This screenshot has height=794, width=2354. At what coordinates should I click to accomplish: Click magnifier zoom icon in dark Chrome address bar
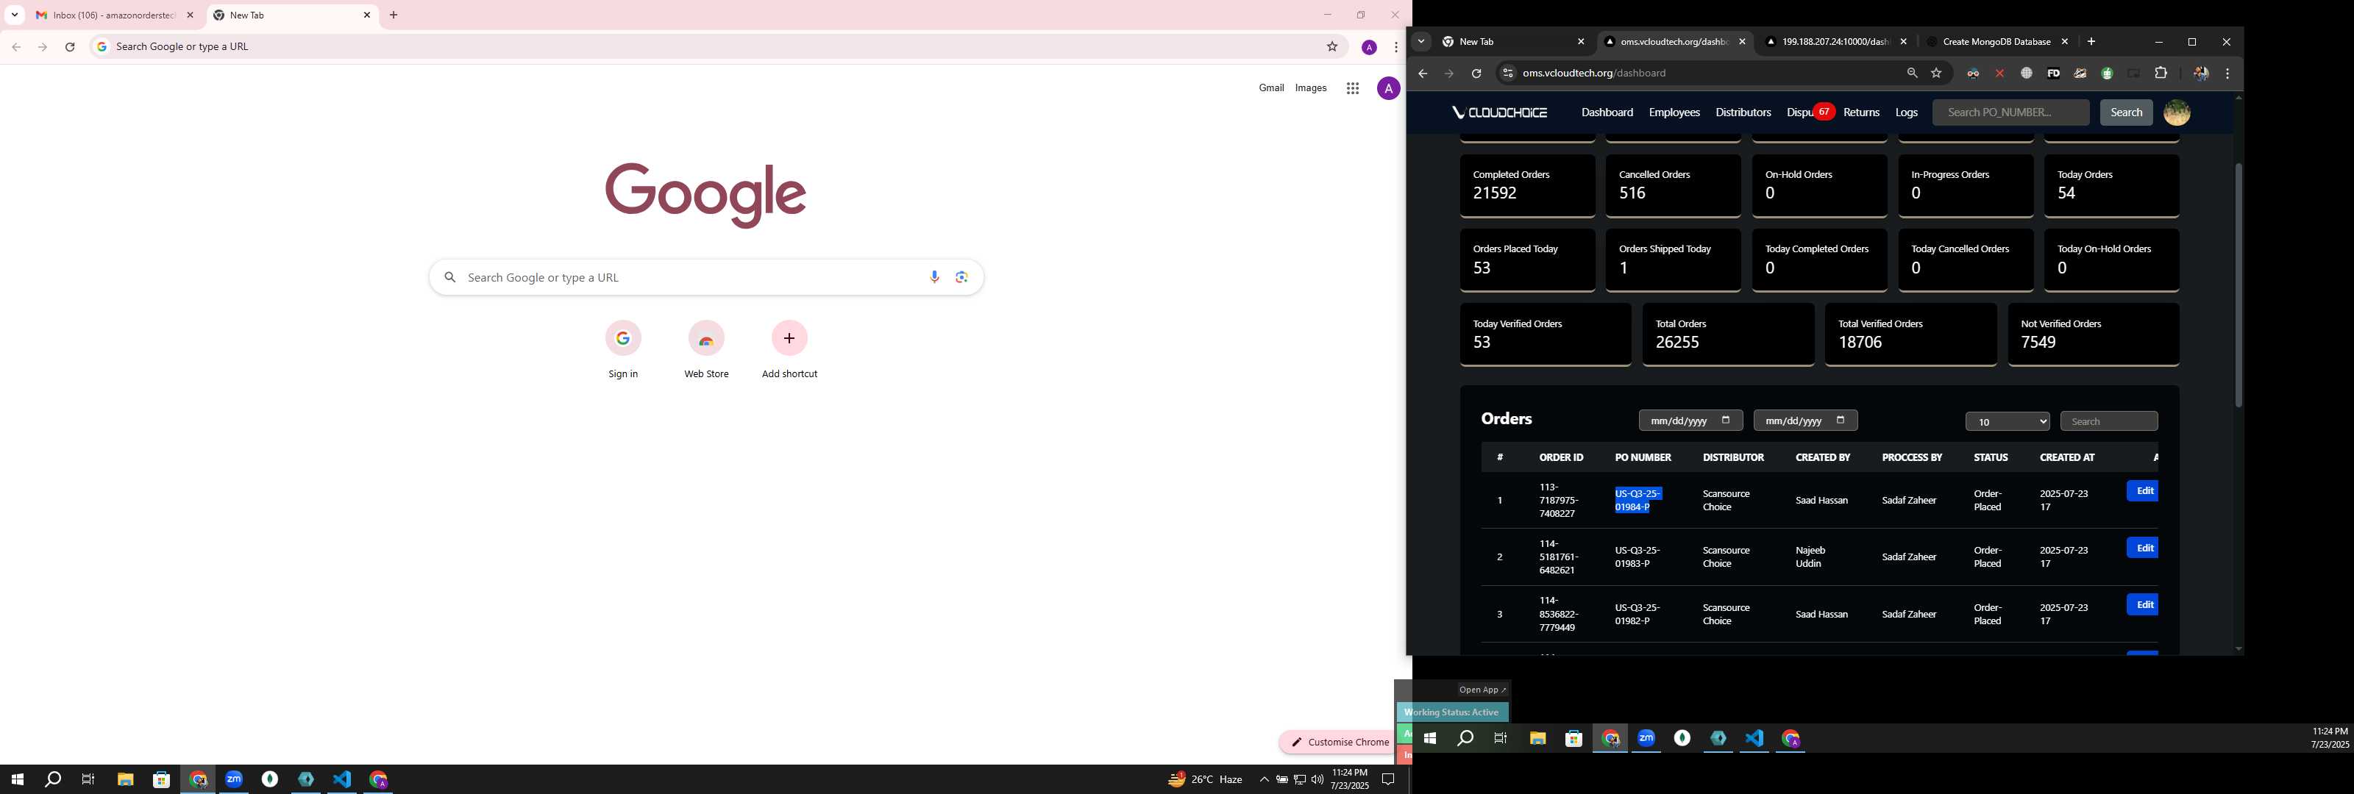pyautogui.click(x=1912, y=73)
